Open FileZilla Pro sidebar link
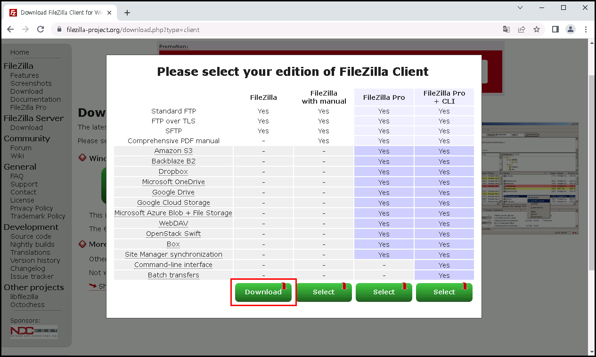The width and height of the screenshot is (596, 357). [28, 107]
